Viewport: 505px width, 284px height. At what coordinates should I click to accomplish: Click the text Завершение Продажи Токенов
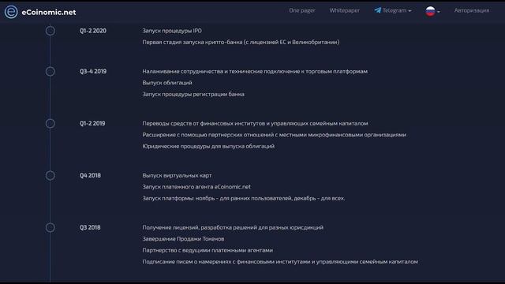click(x=183, y=239)
